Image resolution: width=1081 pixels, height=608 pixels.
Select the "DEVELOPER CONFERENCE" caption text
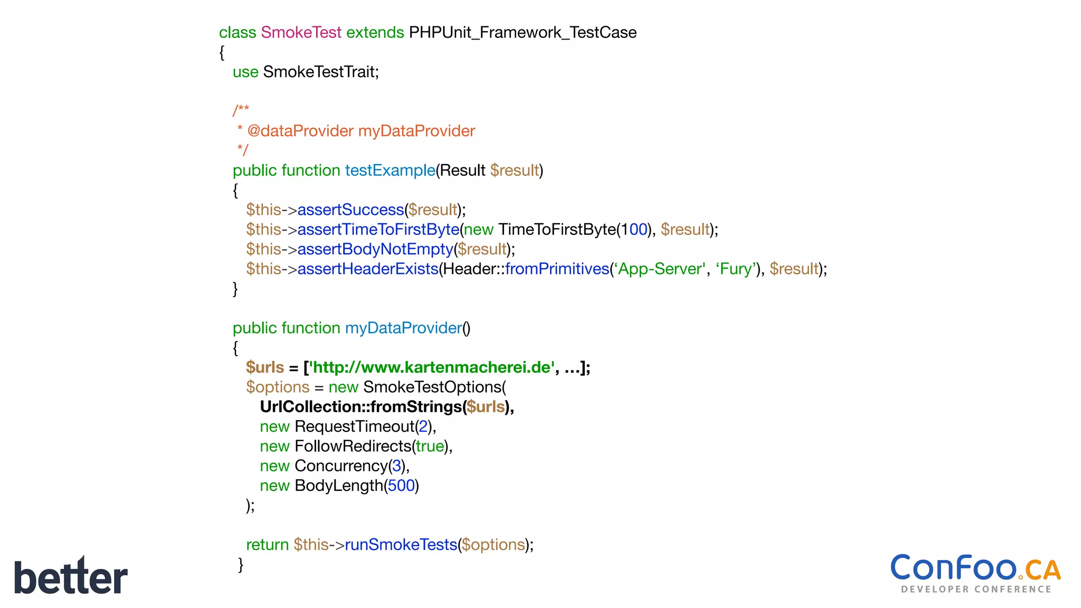pos(976,589)
